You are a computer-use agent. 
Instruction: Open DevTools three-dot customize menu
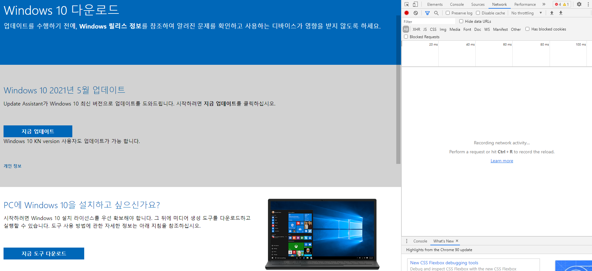[x=588, y=4]
